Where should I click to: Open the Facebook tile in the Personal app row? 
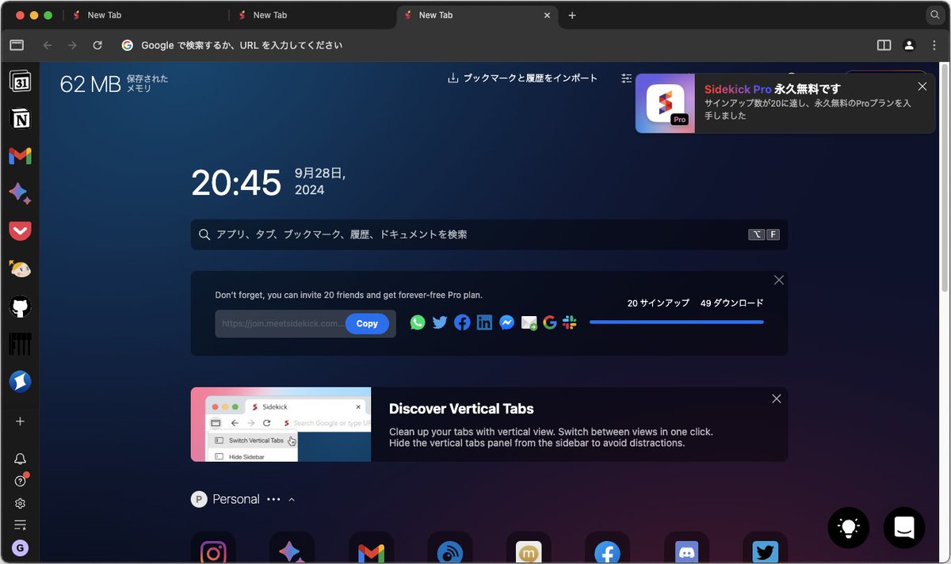point(607,547)
